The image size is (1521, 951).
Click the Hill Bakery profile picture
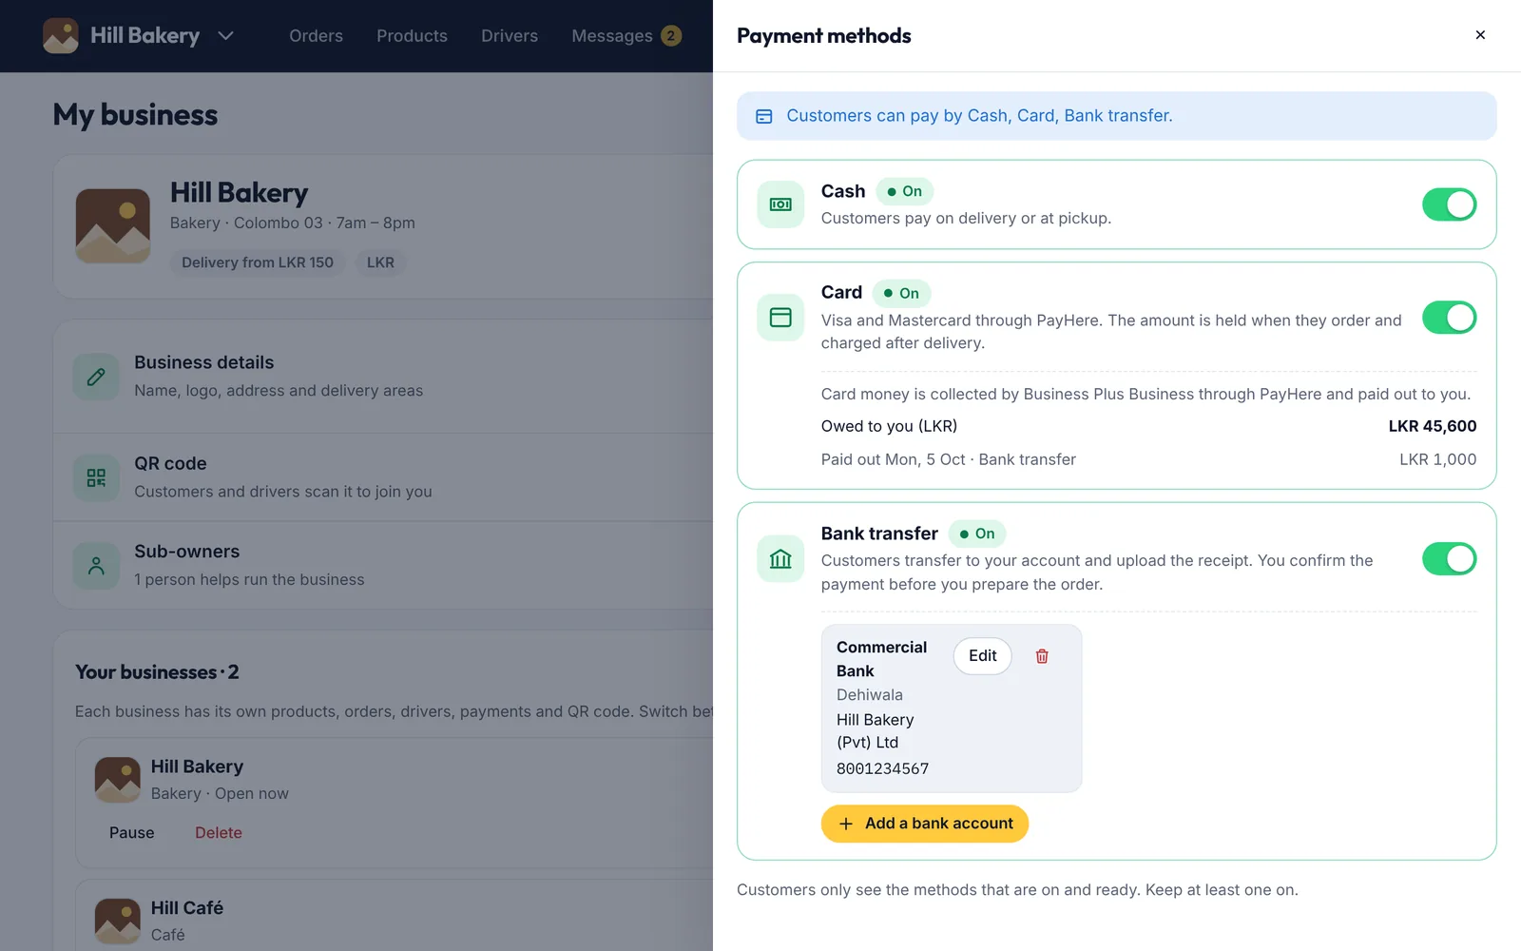[113, 226]
